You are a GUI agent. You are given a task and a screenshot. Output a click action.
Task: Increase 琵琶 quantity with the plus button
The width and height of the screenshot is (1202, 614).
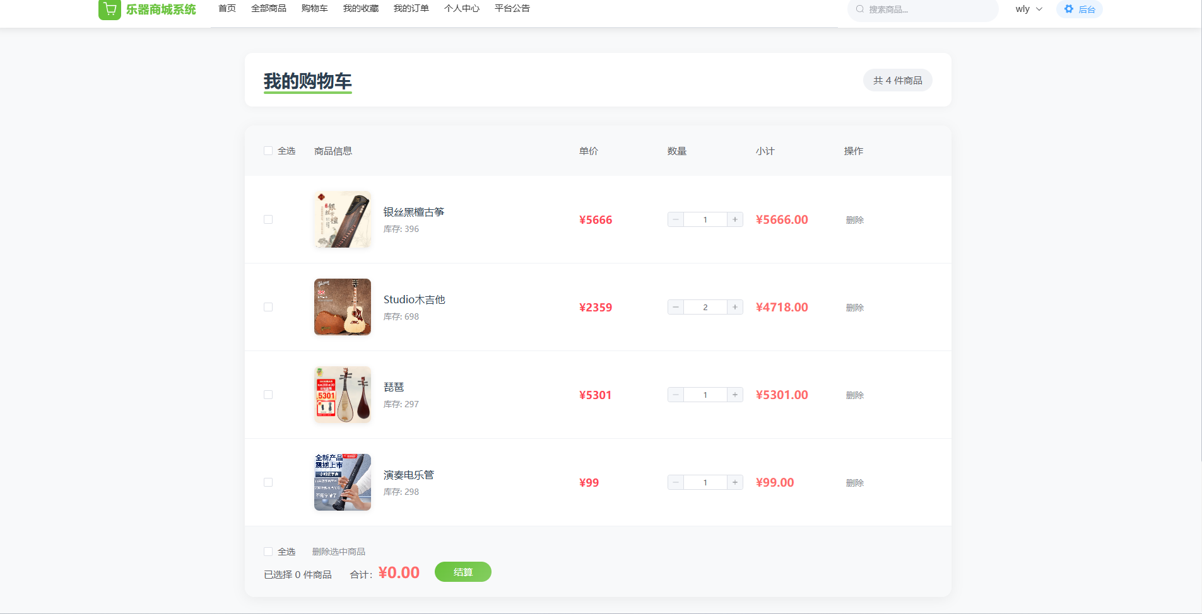[x=734, y=395]
